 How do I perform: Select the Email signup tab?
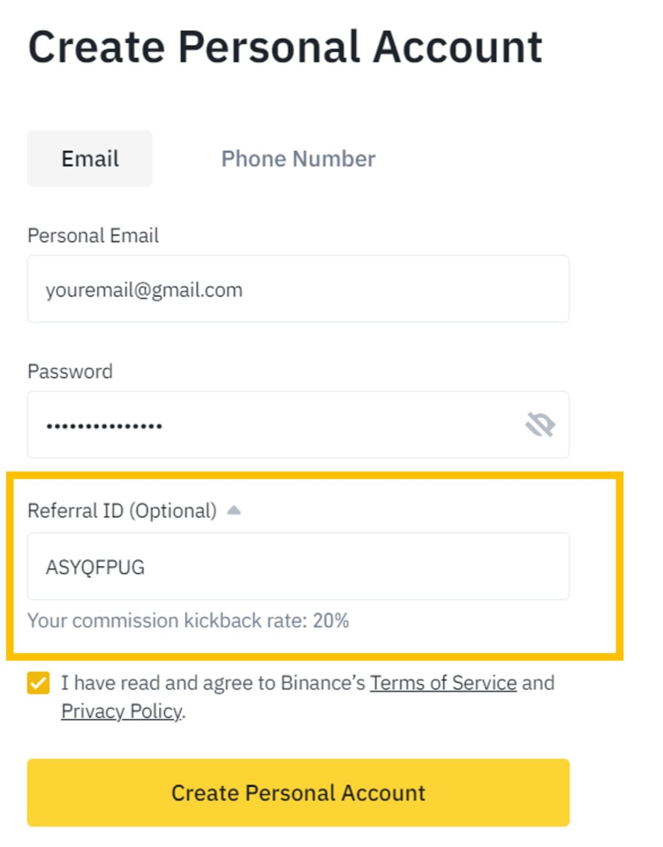[90, 158]
